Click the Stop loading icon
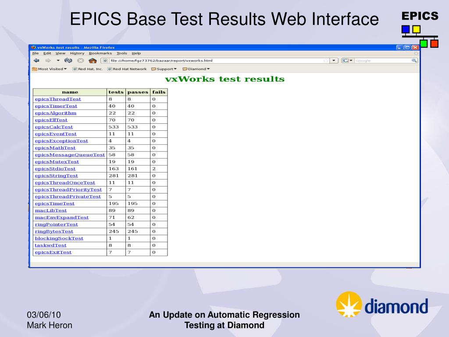The image size is (449, 337). point(81,61)
